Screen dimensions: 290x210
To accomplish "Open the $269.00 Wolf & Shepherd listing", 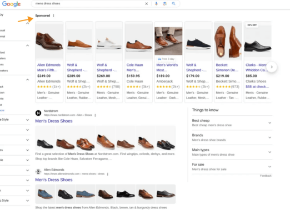I will pos(107,68).
